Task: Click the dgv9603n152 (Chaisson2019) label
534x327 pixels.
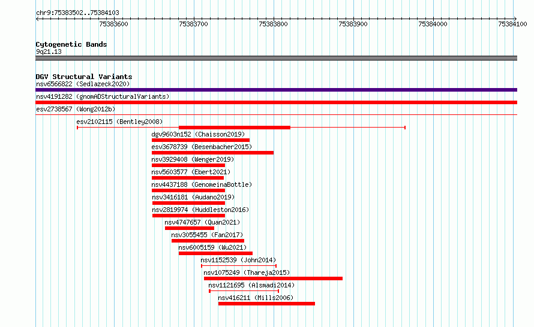Action: 198,134
